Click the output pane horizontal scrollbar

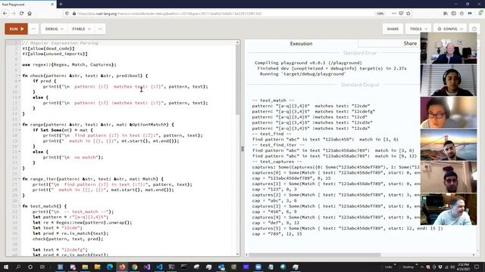(x=315, y=255)
